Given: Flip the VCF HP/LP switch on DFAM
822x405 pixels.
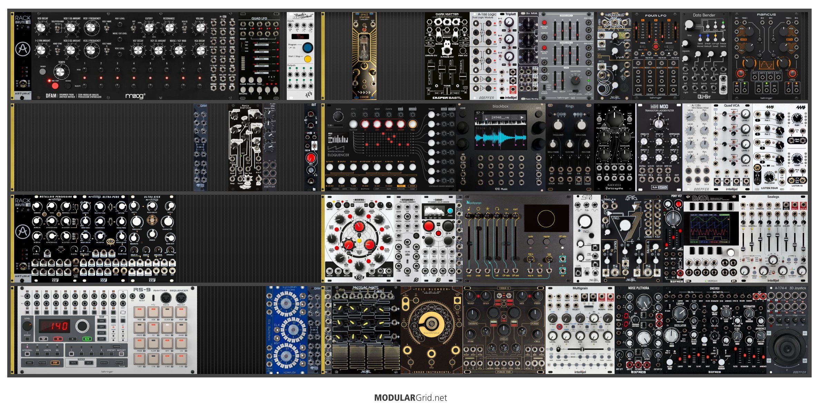Looking at the screenshot, I should 134,28.
